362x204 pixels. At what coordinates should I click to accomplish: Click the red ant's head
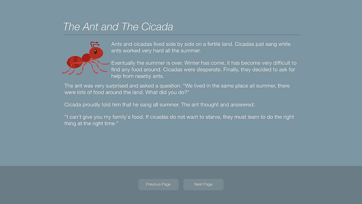[x=96, y=53]
